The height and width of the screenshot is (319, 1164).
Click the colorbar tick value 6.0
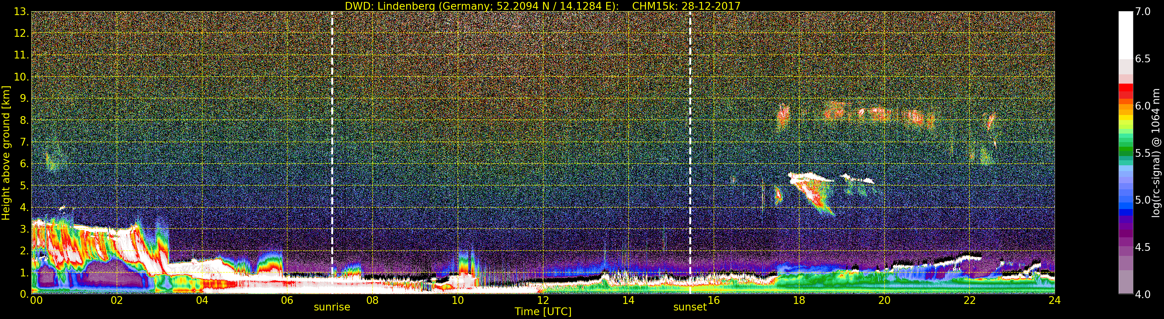click(1143, 106)
